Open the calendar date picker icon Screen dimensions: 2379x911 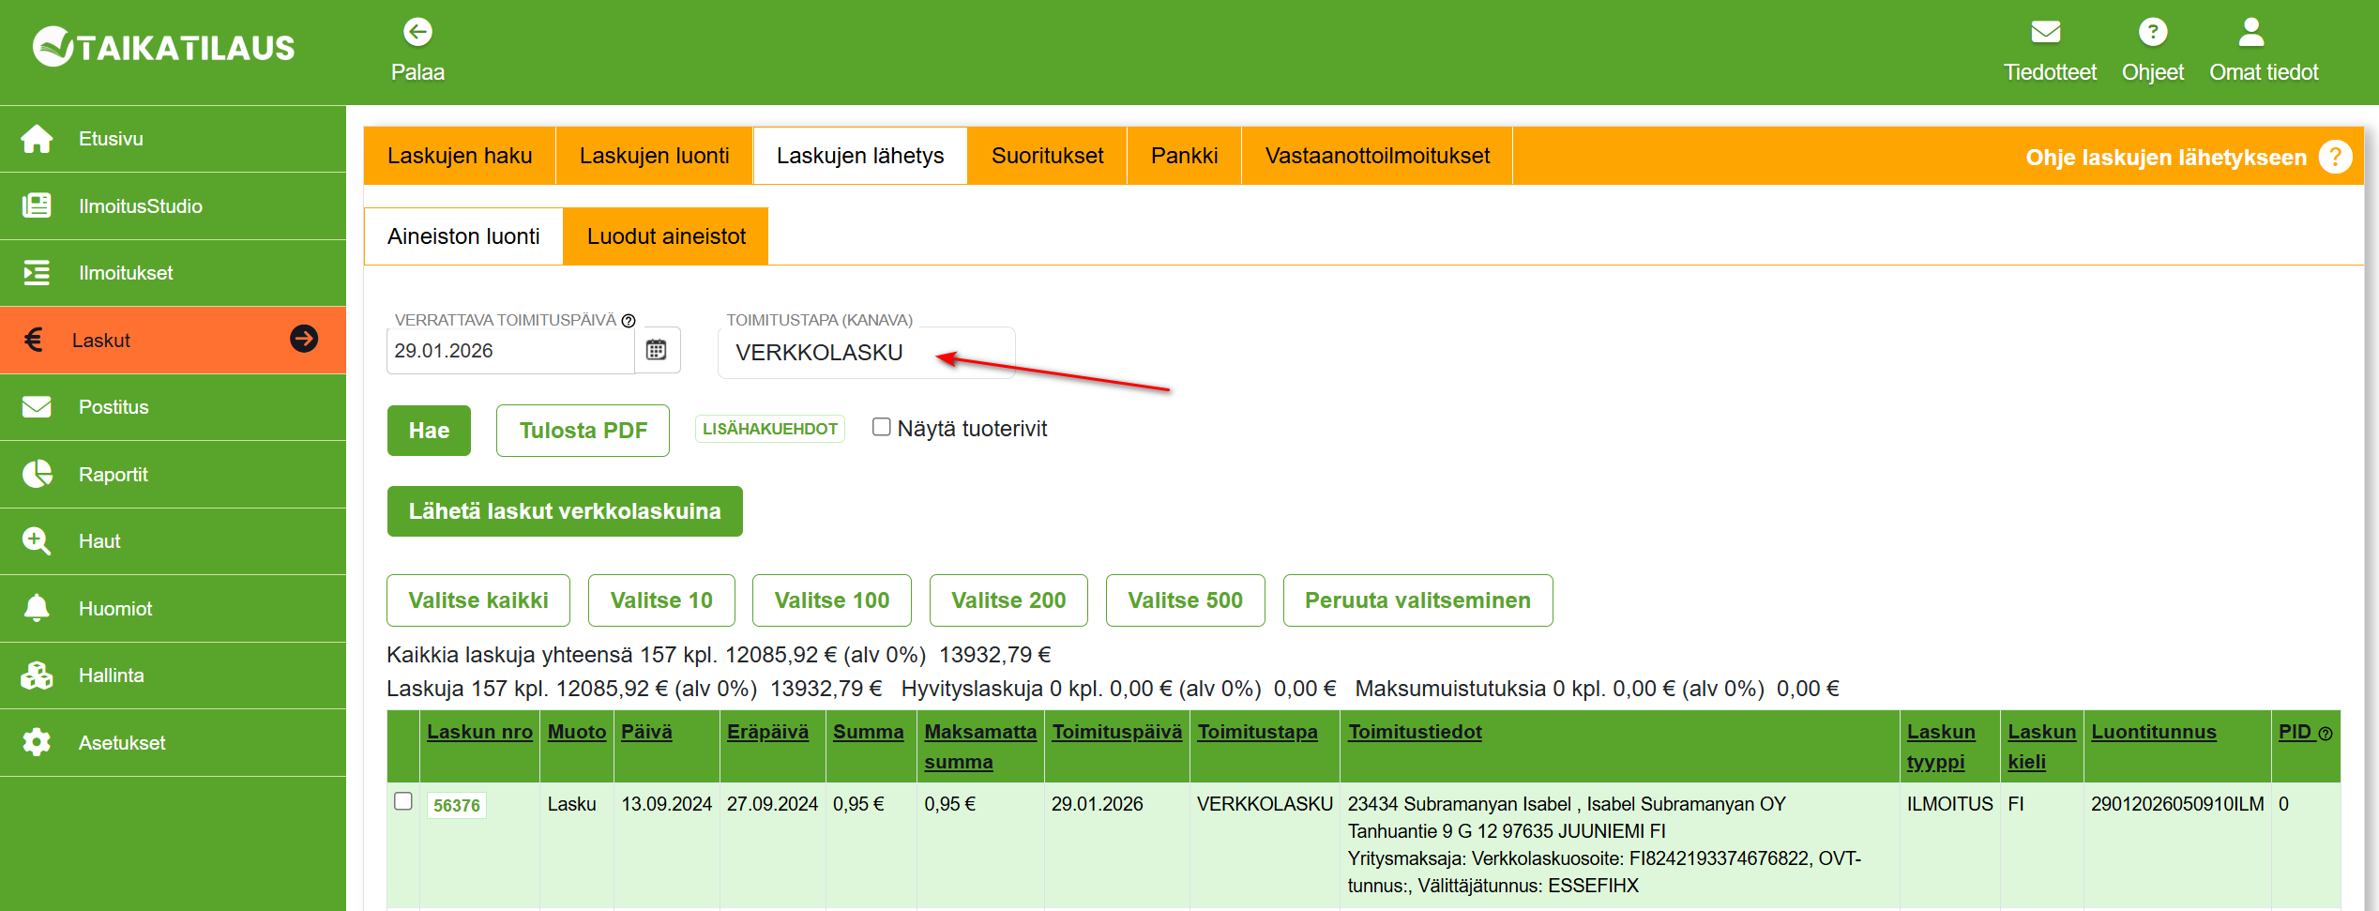[657, 351]
